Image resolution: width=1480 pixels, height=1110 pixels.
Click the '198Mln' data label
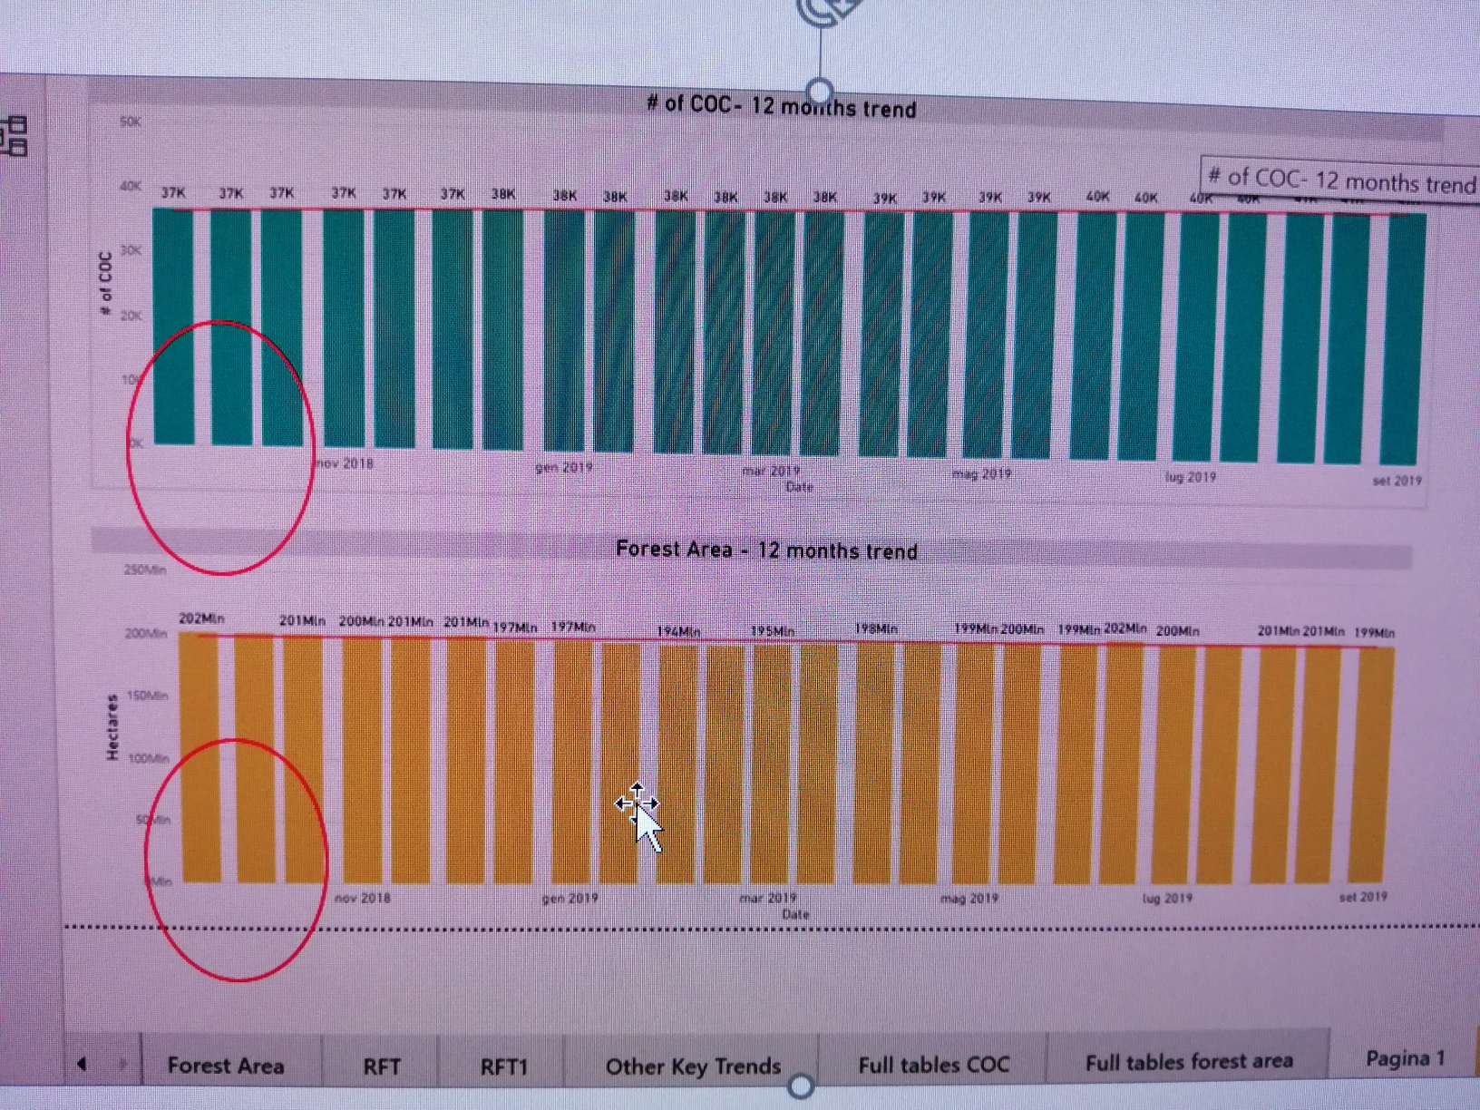(x=876, y=628)
